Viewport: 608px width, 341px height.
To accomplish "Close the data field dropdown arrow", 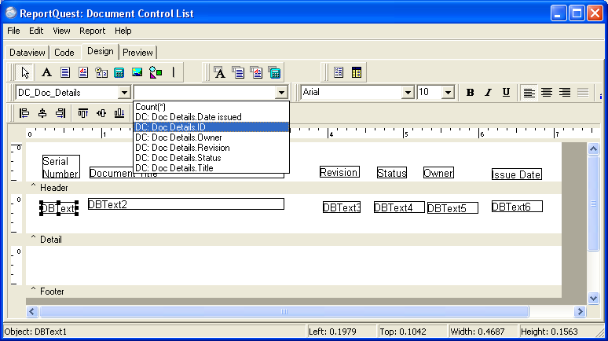I will [x=281, y=93].
